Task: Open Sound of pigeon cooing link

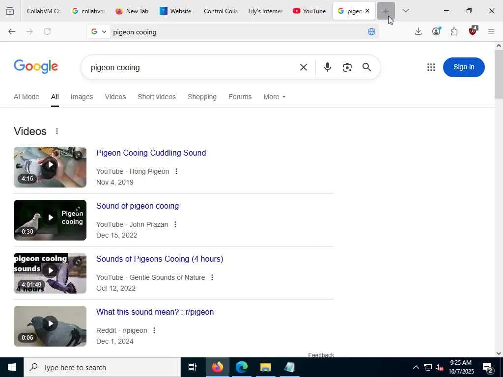Action: pos(138,206)
